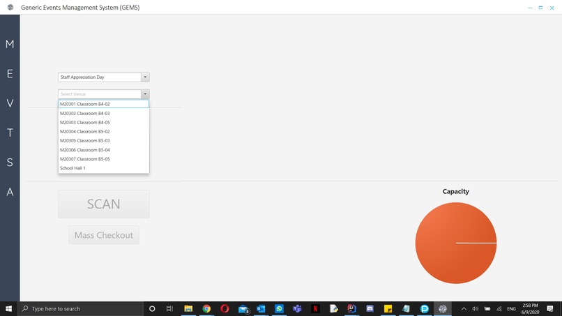Click the volume speaker tray icon

[476, 308]
